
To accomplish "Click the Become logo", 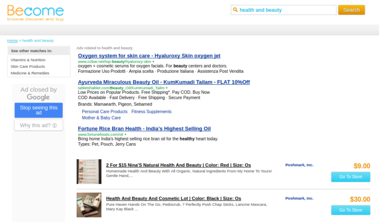I will pyautogui.click(x=36, y=13).
